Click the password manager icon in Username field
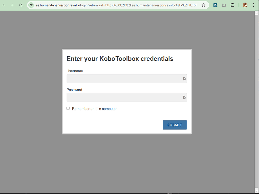The width and height of the screenshot is (259, 194). 184,79
